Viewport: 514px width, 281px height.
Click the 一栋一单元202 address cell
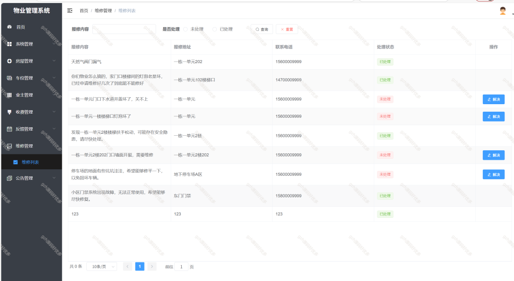[x=188, y=62]
